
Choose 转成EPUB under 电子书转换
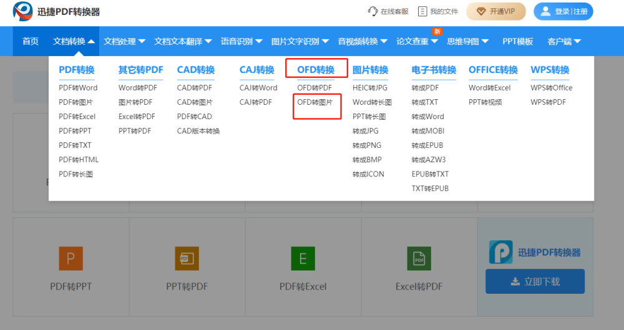click(x=427, y=145)
